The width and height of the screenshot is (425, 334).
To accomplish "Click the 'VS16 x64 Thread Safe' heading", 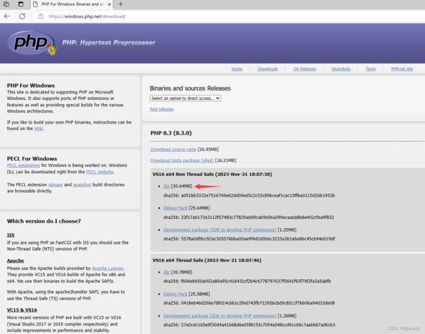I will [207, 260].
